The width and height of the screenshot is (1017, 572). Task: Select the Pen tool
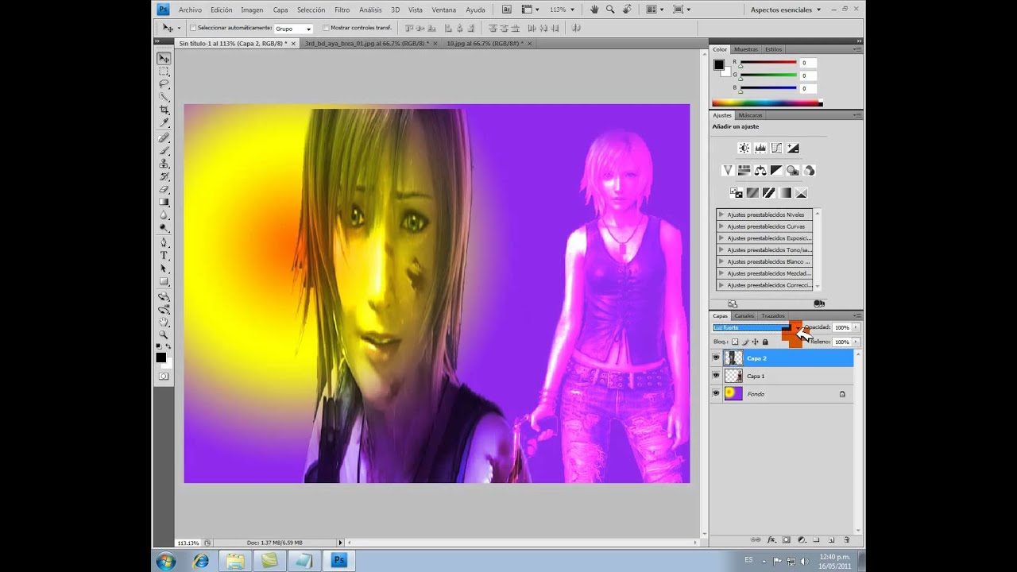click(x=164, y=243)
